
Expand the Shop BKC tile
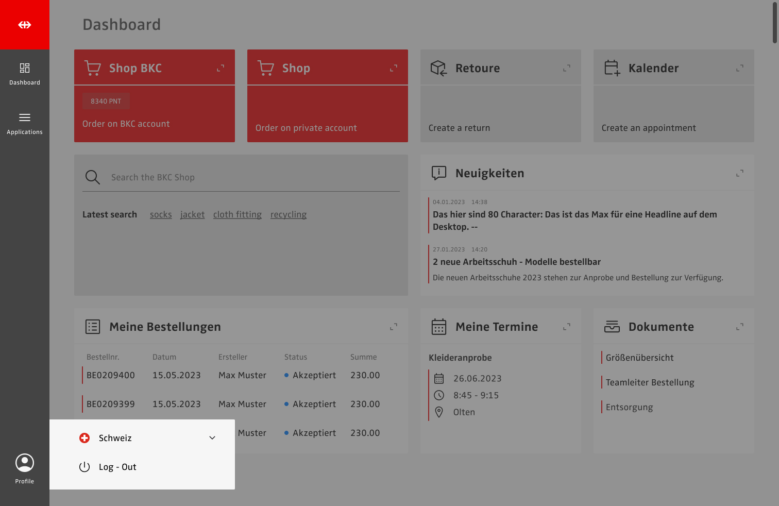[221, 68]
